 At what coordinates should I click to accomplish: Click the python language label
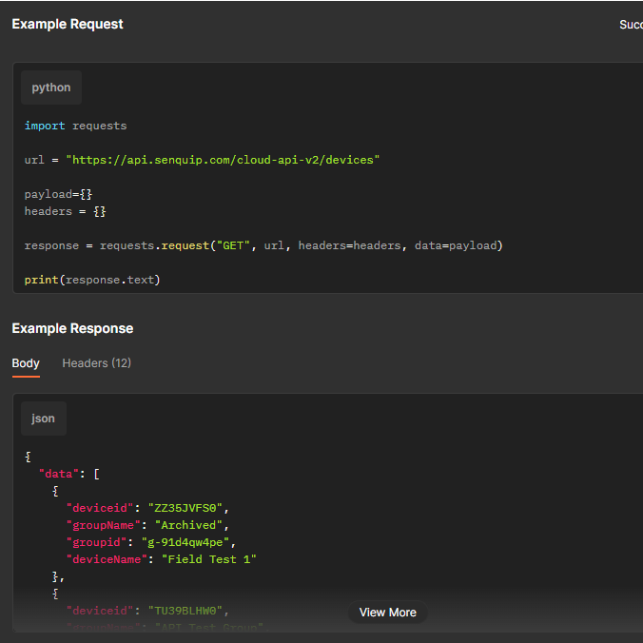pyautogui.click(x=51, y=88)
